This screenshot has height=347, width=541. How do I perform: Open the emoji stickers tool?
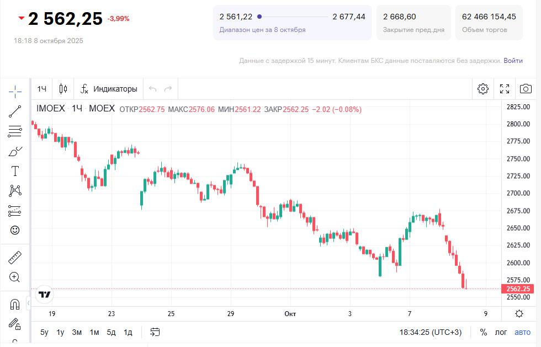[15, 230]
